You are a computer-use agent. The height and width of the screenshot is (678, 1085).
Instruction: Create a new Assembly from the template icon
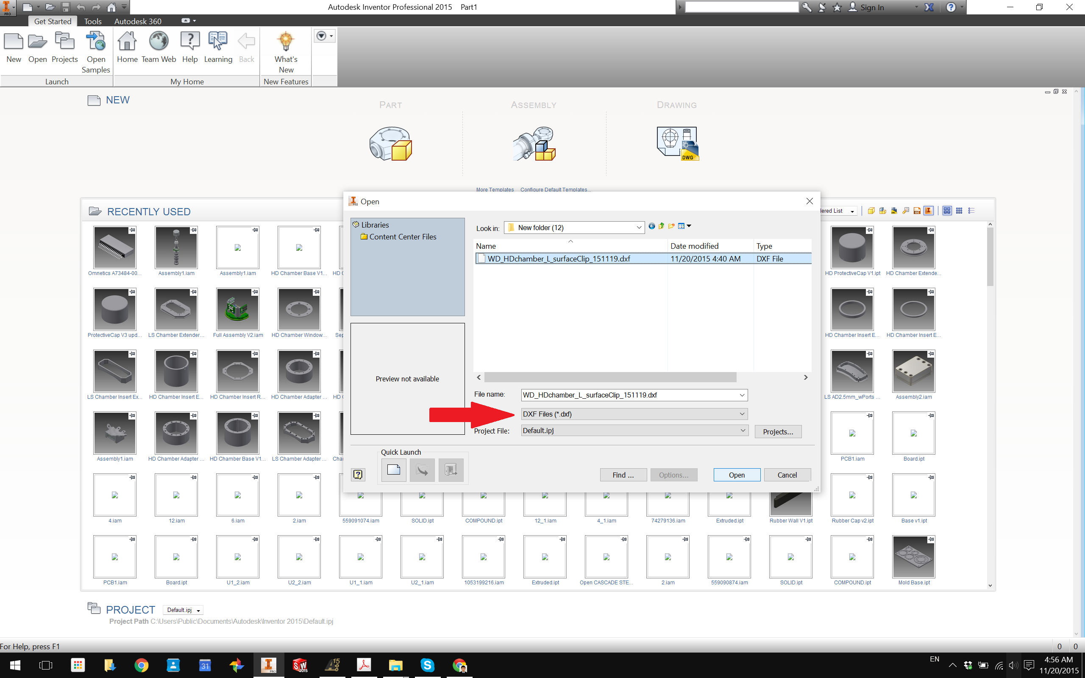click(534, 144)
